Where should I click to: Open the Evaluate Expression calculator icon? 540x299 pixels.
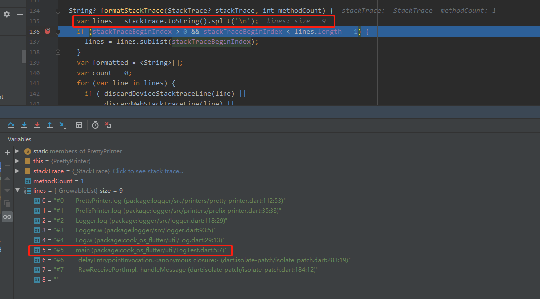(x=79, y=125)
